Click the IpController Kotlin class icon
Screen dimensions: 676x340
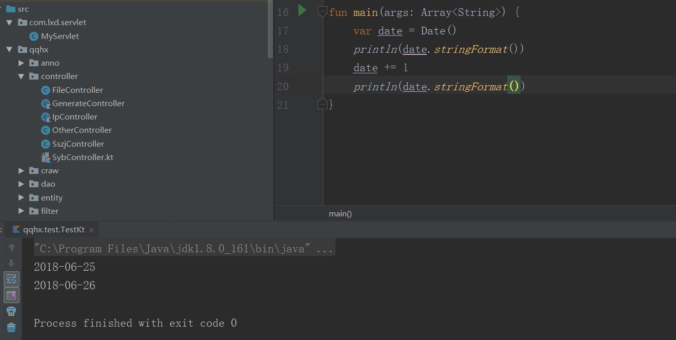(46, 117)
